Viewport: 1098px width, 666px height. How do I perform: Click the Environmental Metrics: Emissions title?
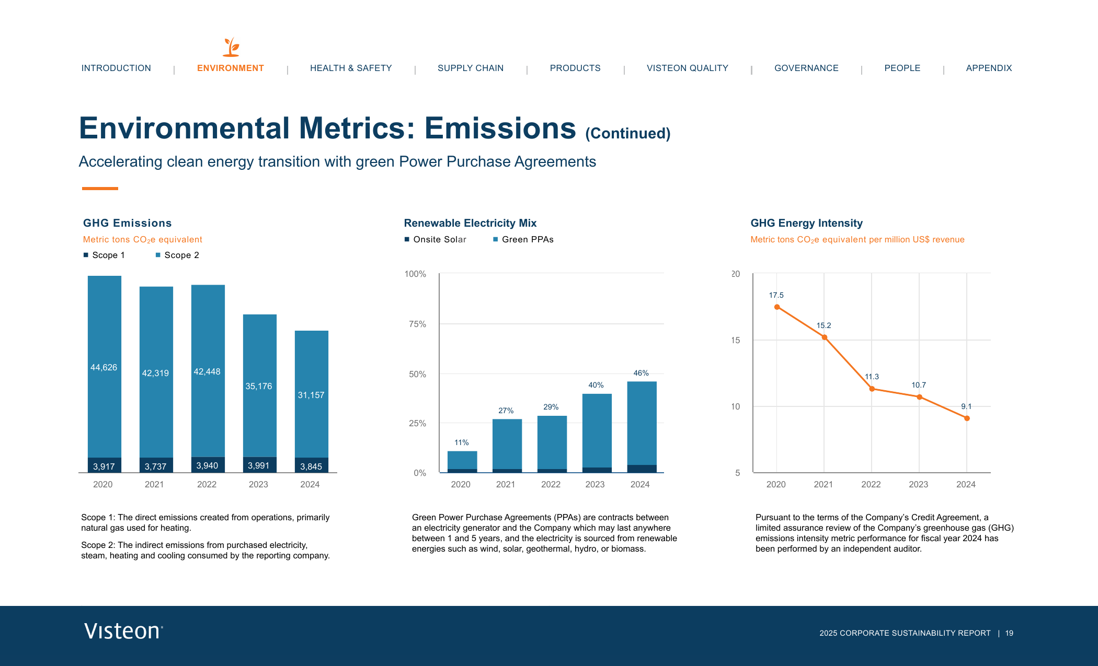click(x=327, y=128)
